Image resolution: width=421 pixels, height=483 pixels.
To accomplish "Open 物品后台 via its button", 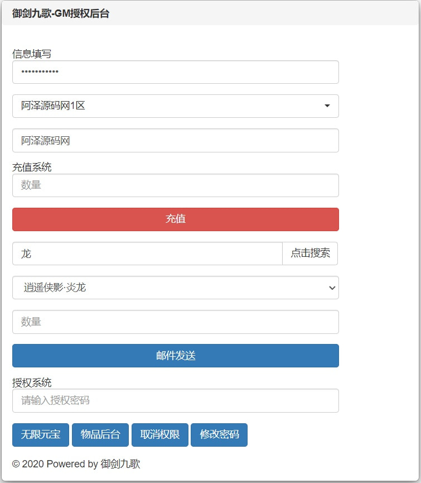I will pos(100,435).
